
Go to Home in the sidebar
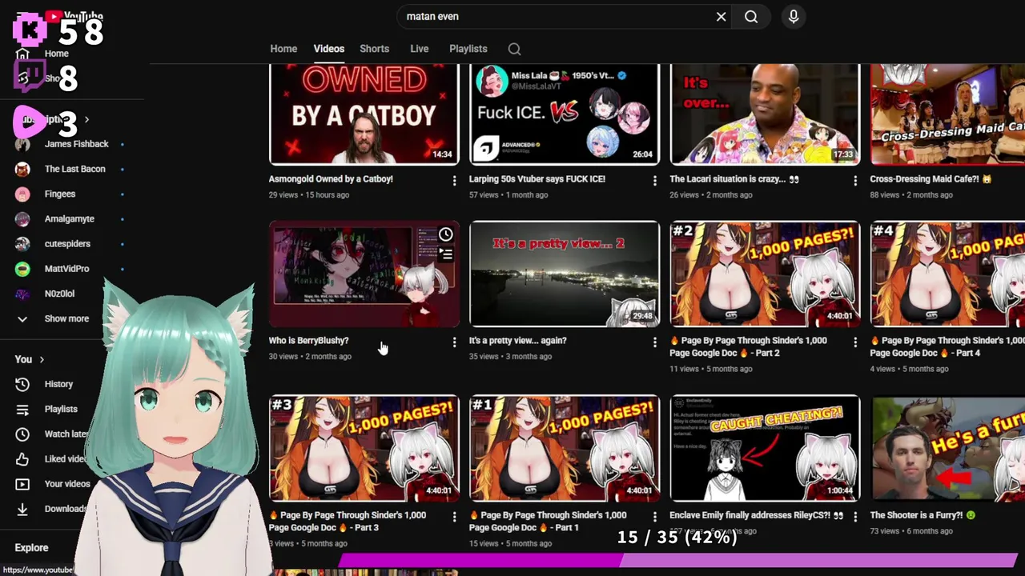click(x=56, y=54)
